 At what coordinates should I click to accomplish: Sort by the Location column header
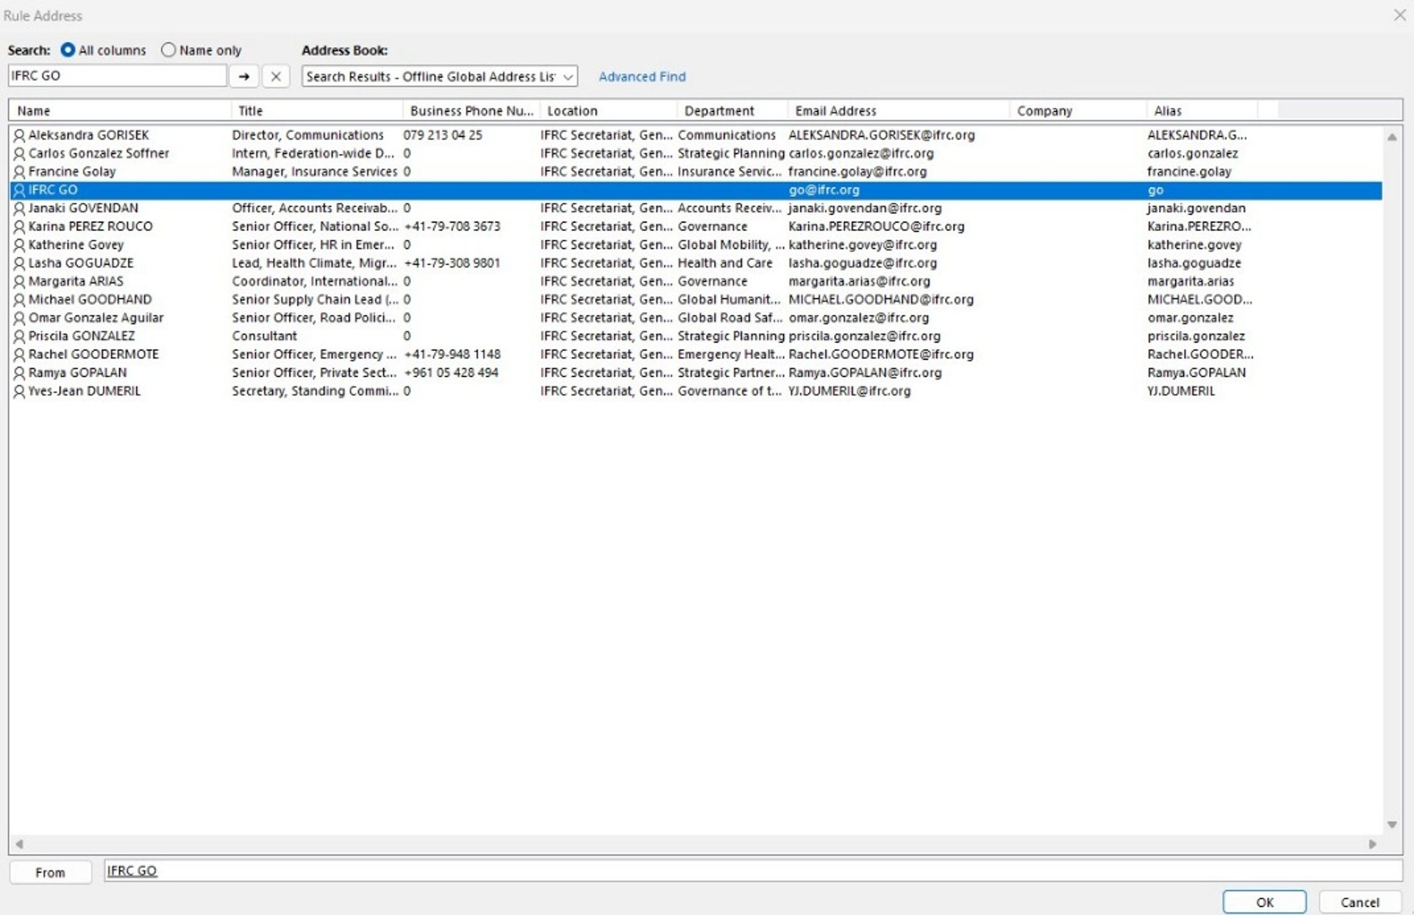(x=609, y=111)
